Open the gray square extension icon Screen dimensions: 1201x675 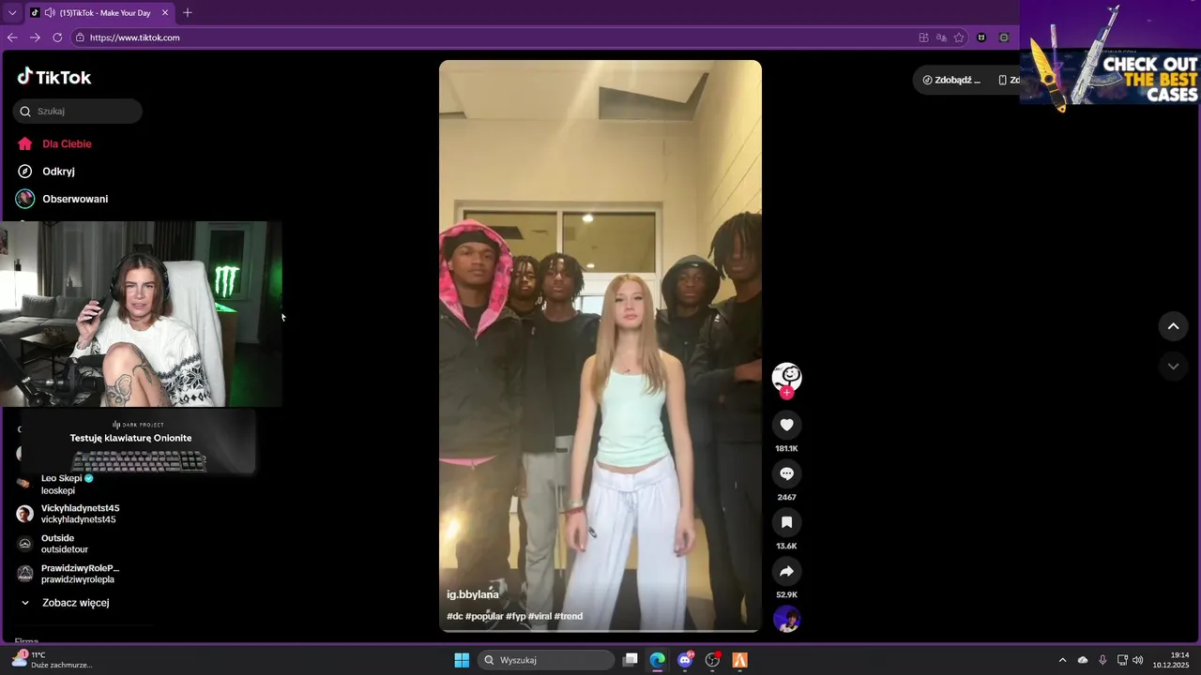(x=1004, y=37)
